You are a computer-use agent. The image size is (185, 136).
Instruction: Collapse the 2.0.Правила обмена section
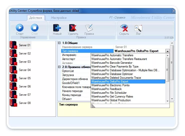coord(59,67)
